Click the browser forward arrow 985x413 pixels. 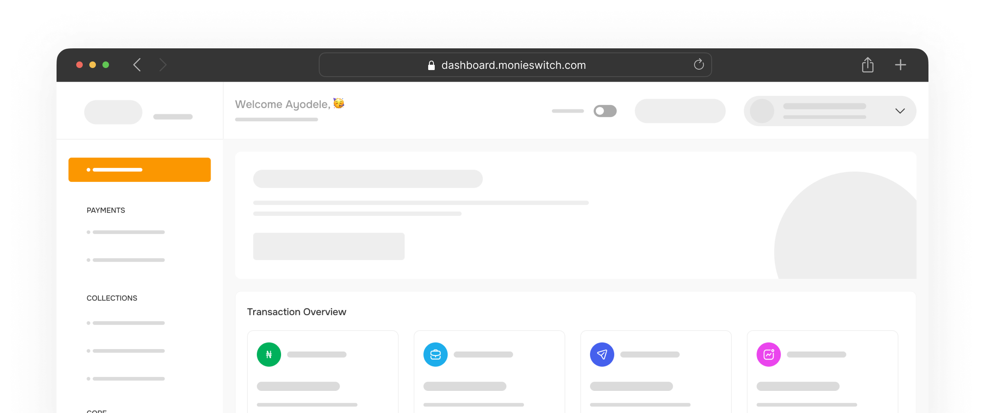(x=163, y=65)
